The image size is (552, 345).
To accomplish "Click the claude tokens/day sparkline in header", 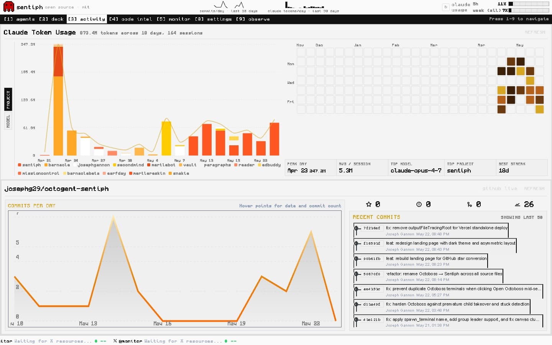I will tap(305, 5).
